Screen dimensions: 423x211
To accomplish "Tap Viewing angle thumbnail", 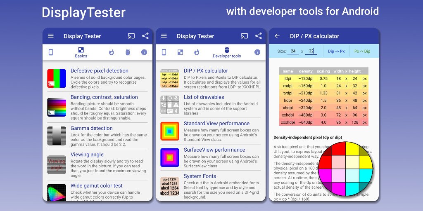I will coord(57,164).
